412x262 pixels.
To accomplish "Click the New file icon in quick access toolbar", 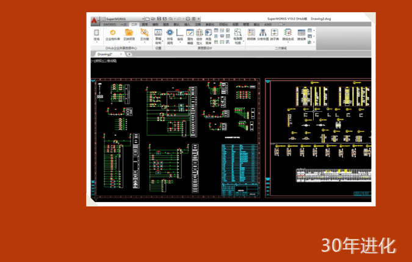I will (x=148, y=19).
